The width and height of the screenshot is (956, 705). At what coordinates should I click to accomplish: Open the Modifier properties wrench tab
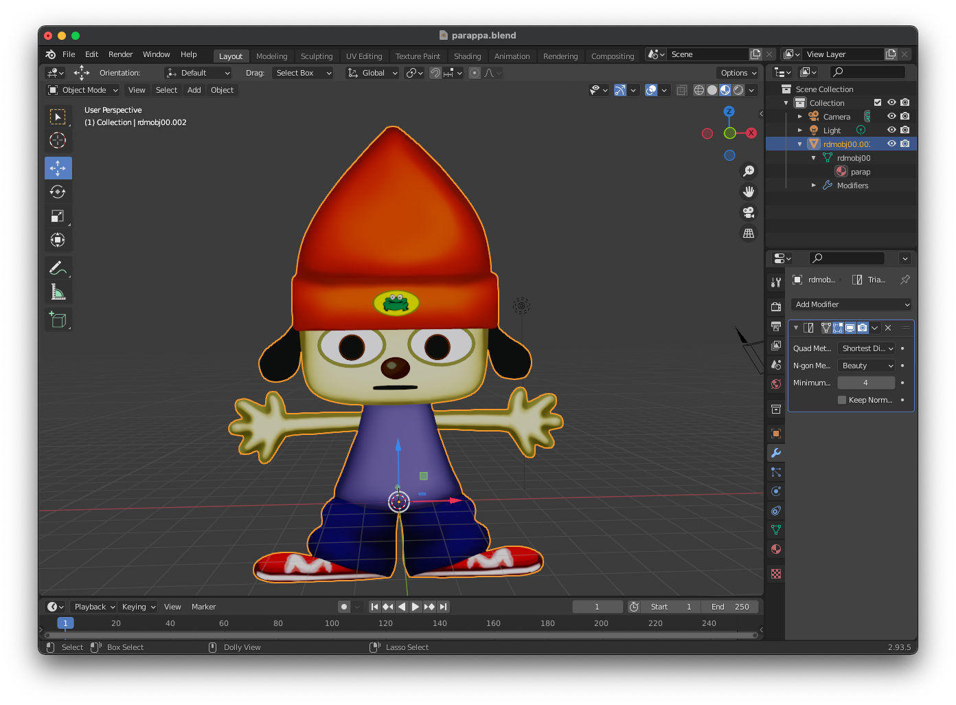[x=776, y=453]
